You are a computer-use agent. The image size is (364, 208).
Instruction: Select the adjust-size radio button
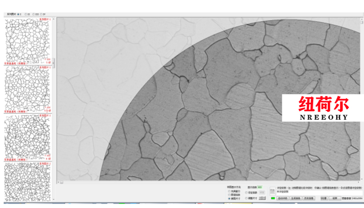point(246,198)
